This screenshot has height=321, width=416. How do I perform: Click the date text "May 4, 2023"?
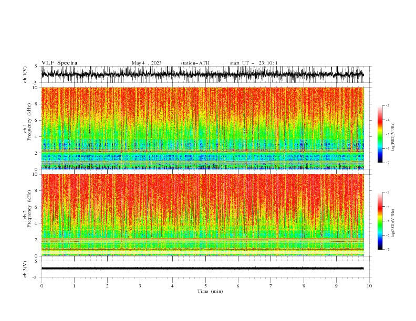pyautogui.click(x=147, y=63)
